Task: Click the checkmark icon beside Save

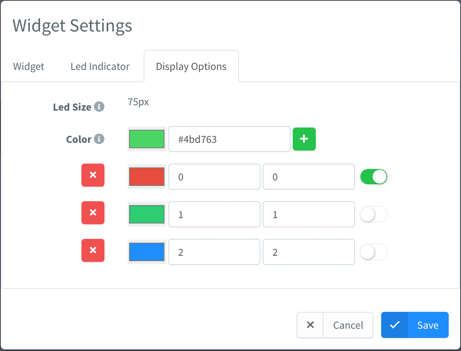Action: 395,325
